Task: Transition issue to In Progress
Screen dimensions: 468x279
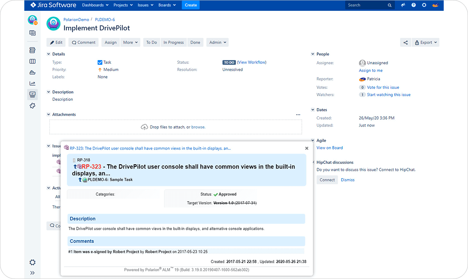Action: [x=173, y=42]
